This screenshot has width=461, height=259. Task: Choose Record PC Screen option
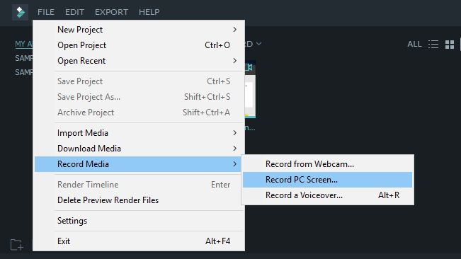(328, 180)
